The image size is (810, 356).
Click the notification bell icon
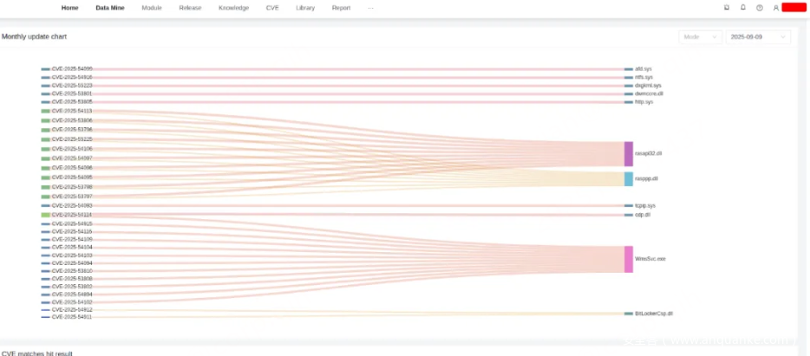742,8
